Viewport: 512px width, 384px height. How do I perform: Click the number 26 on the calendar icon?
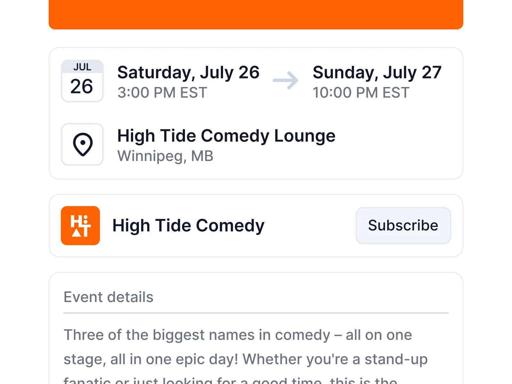(x=82, y=86)
